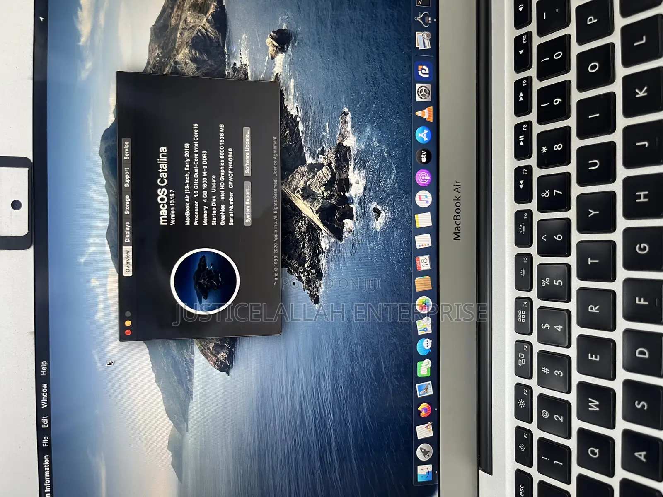Viewport: 663px width, 497px height.
Task: Open the Help menu
Action: click(x=44, y=368)
